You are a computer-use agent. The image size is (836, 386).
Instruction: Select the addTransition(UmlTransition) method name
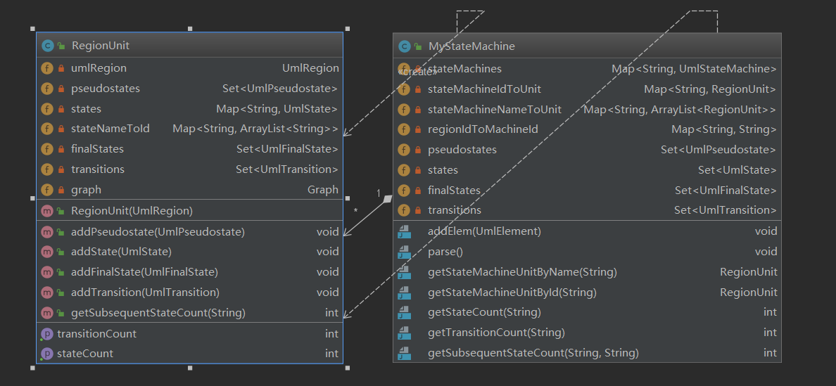(x=145, y=292)
